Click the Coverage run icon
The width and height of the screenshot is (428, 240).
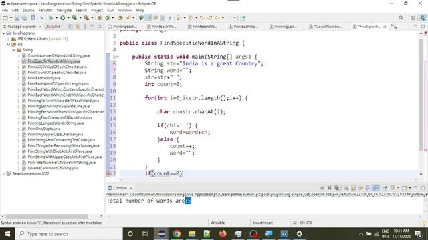[74, 18]
